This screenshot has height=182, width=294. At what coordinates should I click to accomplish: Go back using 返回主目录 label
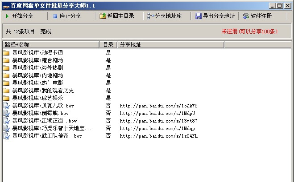coord(120,16)
